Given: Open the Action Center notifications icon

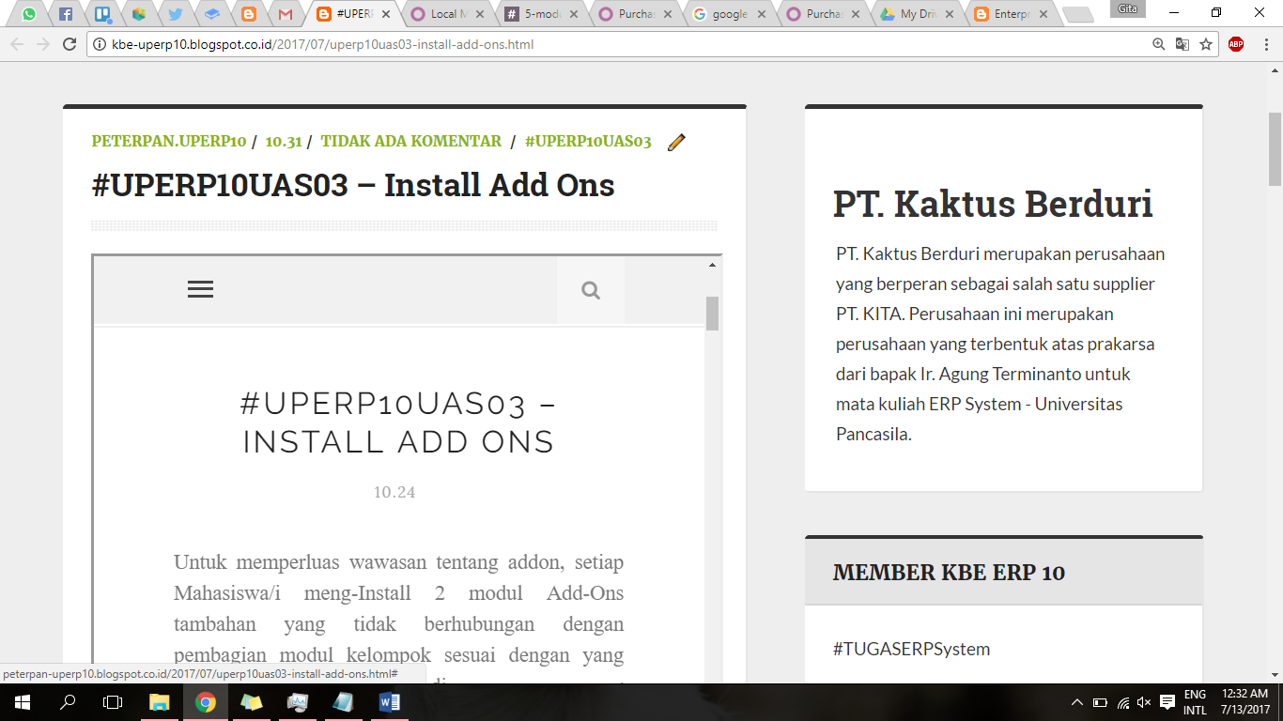Looking at the screenshot, I should [x=1167, y=702].
